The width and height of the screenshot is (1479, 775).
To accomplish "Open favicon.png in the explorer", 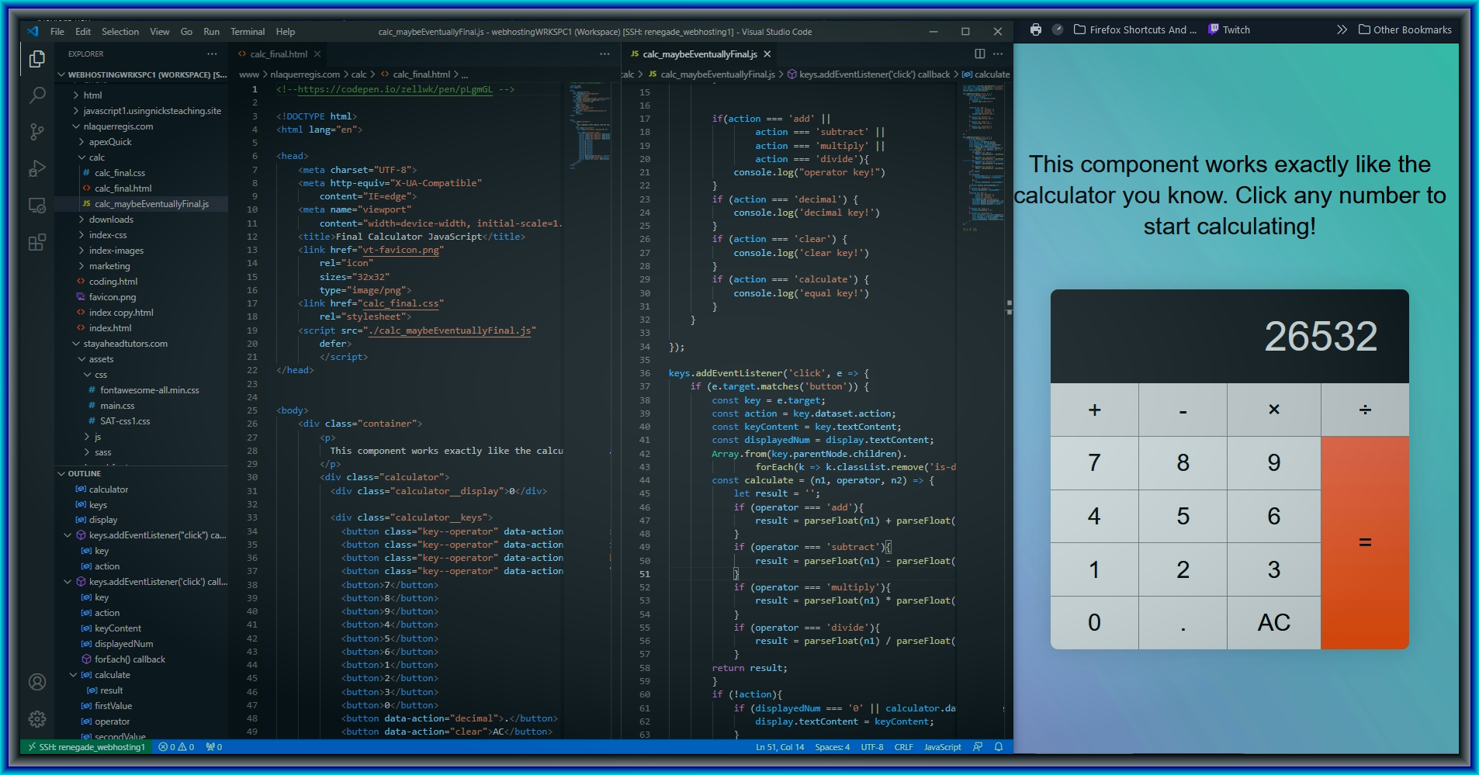I will pyautogui.click(x=113, y=297).
